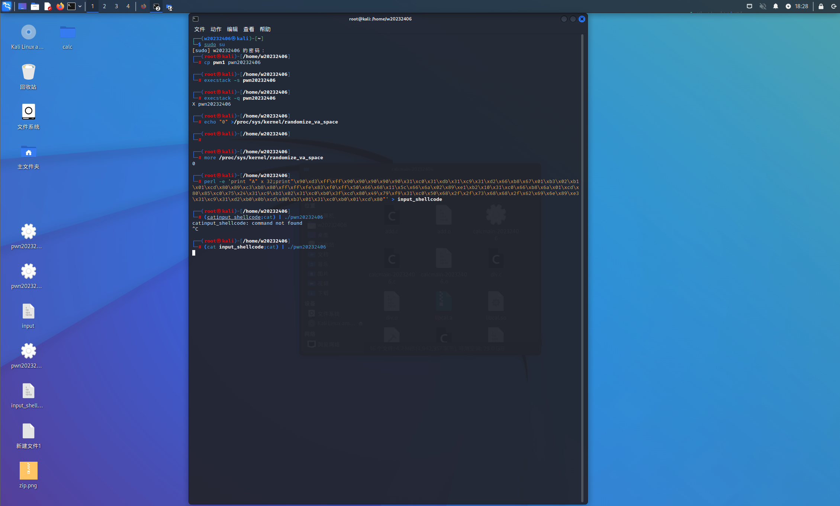Click the terminal vertical scrollbar
The image size is (840, 506).
click(582, 268)
